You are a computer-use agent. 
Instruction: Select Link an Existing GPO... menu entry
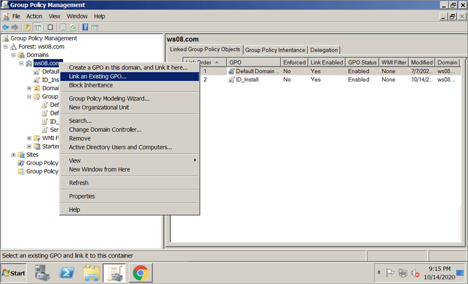(x=129, y=77)
